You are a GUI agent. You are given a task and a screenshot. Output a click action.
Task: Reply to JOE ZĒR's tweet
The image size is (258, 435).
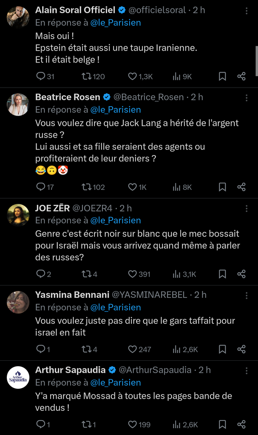41,274
